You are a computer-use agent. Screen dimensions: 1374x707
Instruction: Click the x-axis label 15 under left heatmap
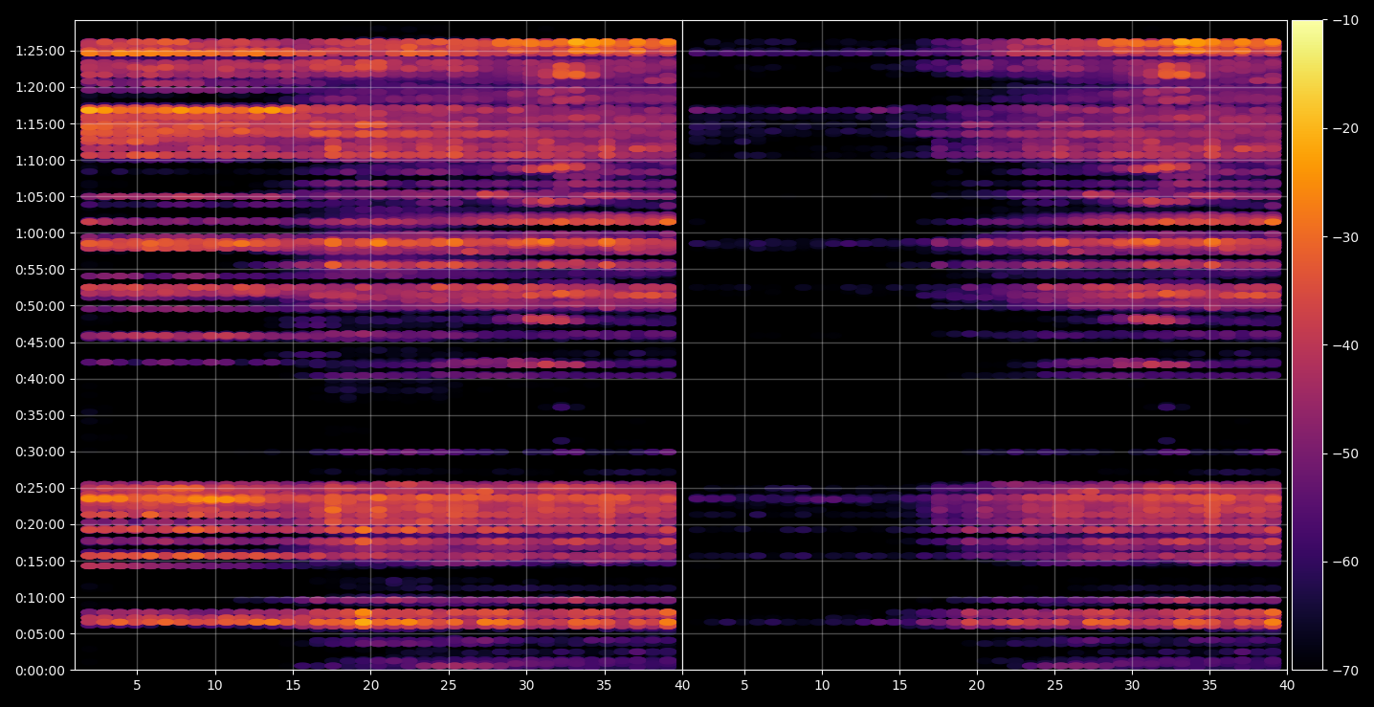click(x=293, y=685)
